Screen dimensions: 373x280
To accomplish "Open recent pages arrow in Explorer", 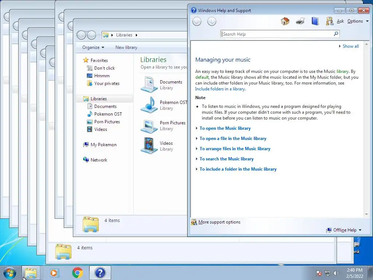I will tap(99, 35).
